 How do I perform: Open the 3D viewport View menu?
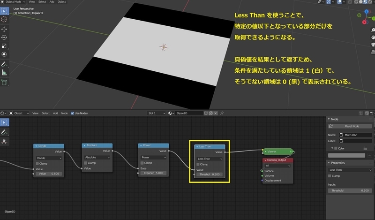31,2
